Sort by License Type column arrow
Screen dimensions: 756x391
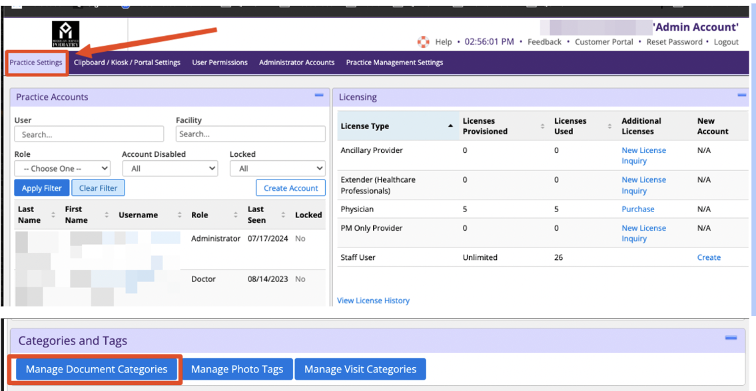pyautogui.click(x=450, y=126)
